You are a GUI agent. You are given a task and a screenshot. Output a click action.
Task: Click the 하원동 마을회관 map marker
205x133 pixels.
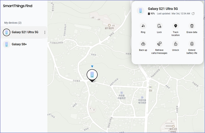pyautogui.click(x=122, y=93)
